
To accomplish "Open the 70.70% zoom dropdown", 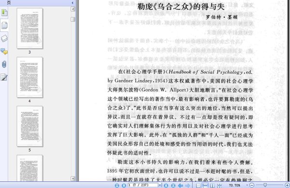I will [x=247, y=185].
